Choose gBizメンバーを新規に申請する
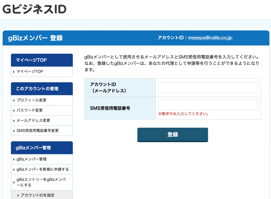The width and height of the screenshot is (271, 199). (42, 169)
